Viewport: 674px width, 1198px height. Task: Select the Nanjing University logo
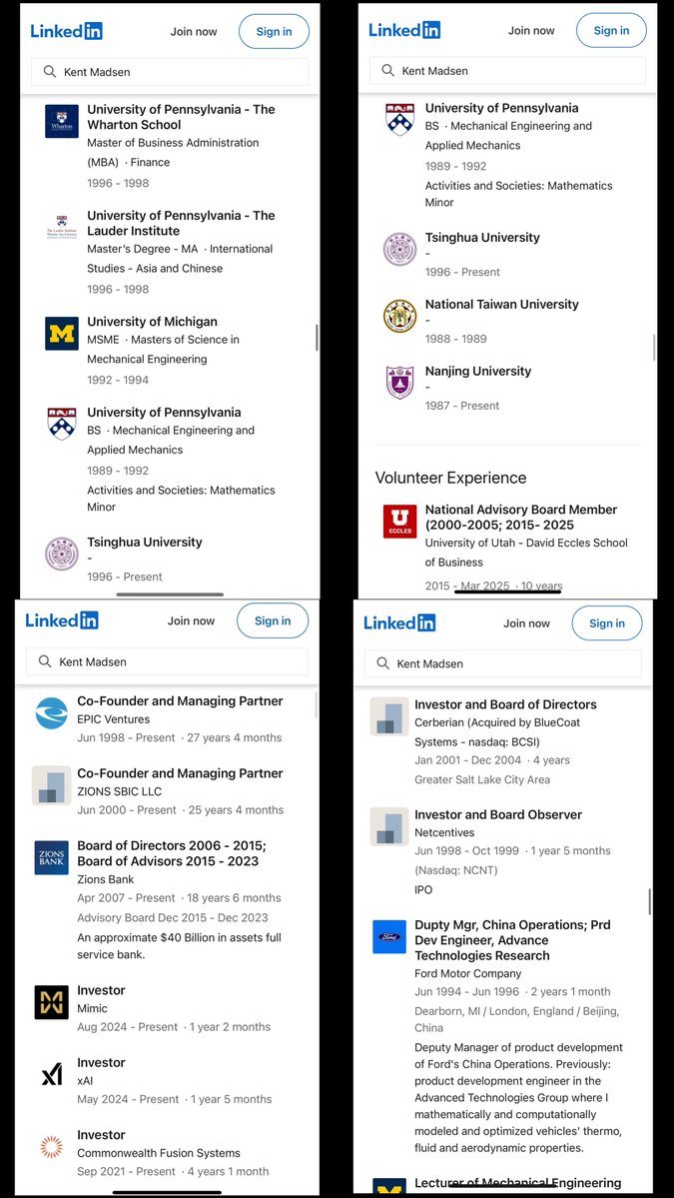pyautogui.click(x=399, y=383)
